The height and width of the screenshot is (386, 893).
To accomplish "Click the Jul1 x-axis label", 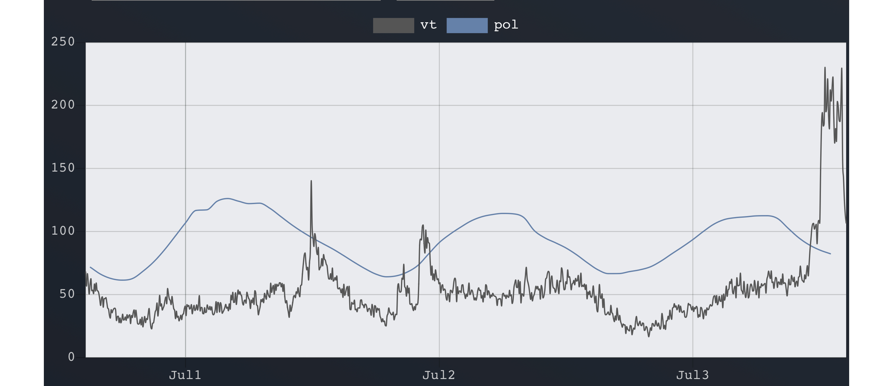I will 185,375.
